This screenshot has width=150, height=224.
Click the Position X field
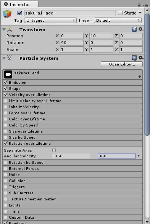coord(72,36)
